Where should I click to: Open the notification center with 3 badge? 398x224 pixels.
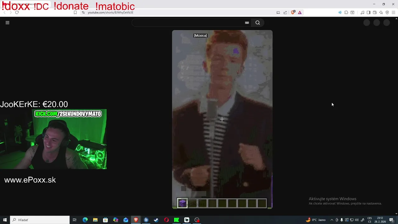pos(391,220)
